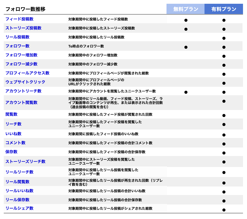Select the 無料プラン column header
The width and height of the screenshot is (247, 219).
pos(186,9)
